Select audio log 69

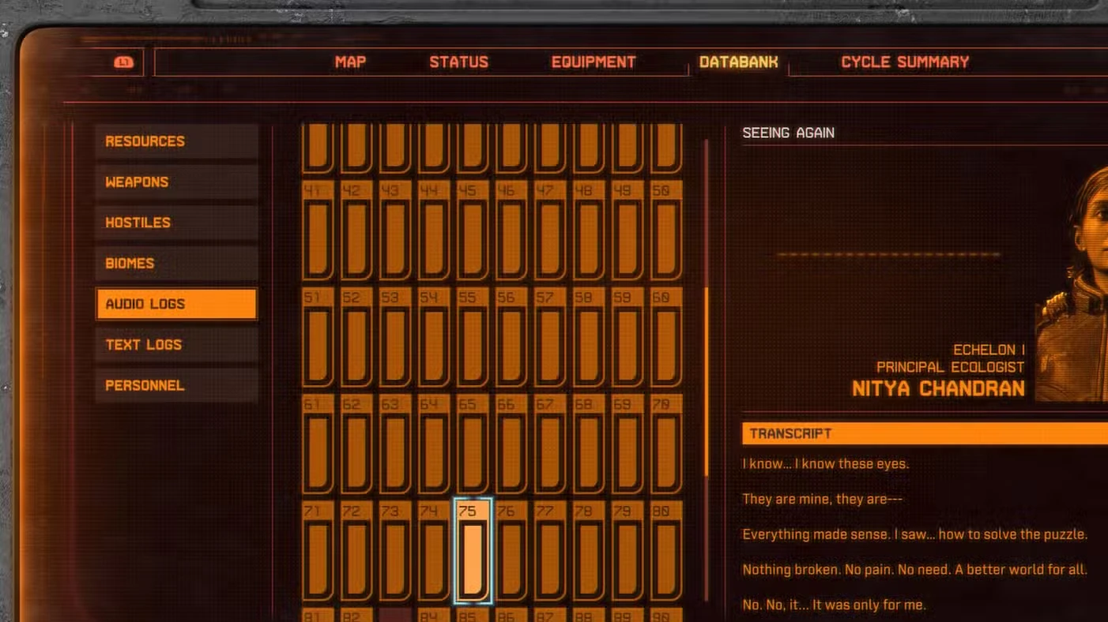[x=627, y=444]
